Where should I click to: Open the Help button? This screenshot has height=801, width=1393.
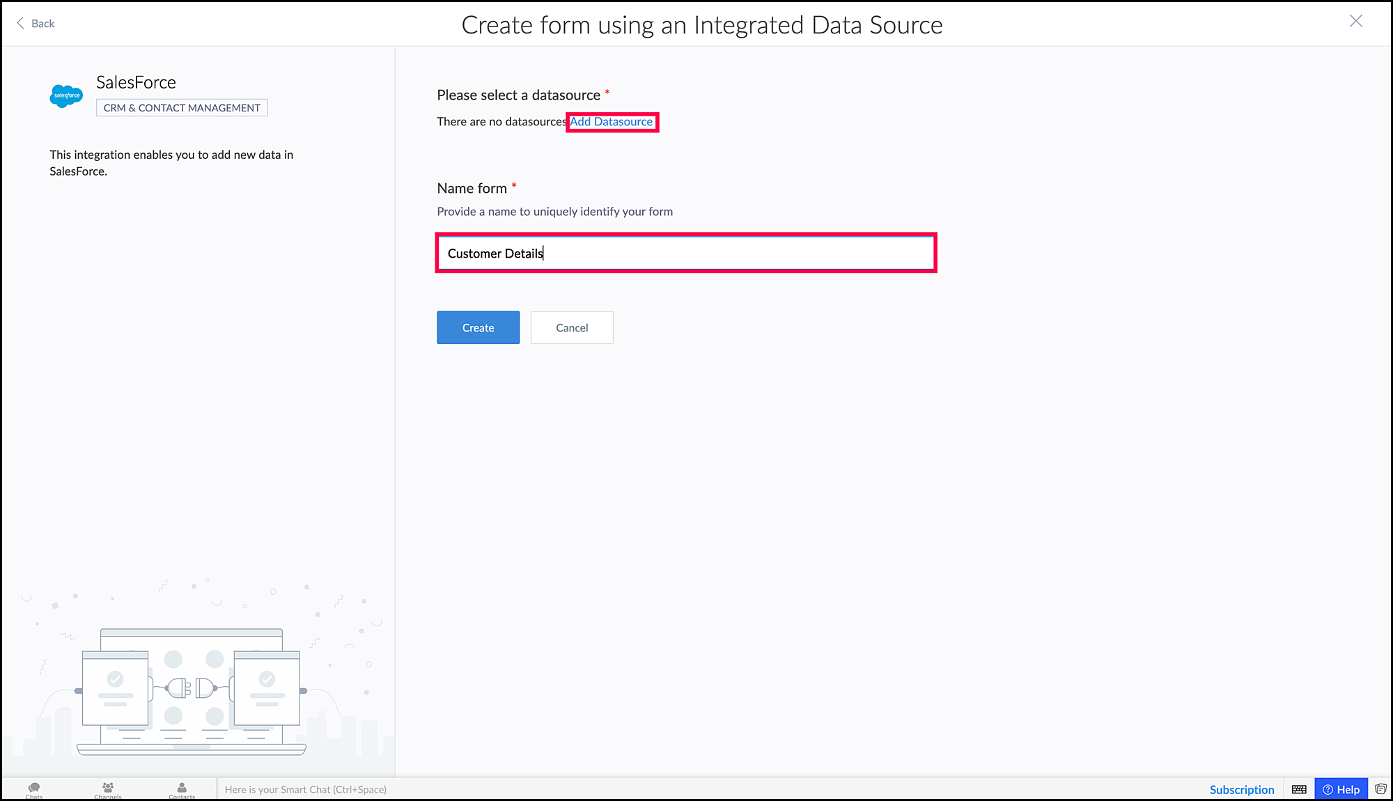[1341, 789]
